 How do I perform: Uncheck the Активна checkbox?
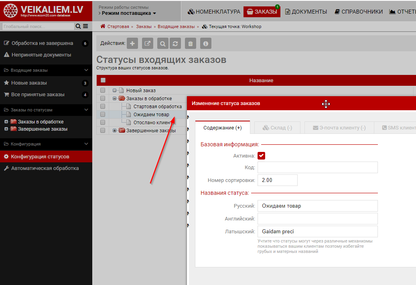tap(261, 156)
